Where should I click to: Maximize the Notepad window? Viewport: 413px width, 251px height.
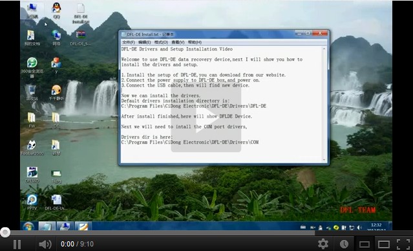[x=308, y=33]
